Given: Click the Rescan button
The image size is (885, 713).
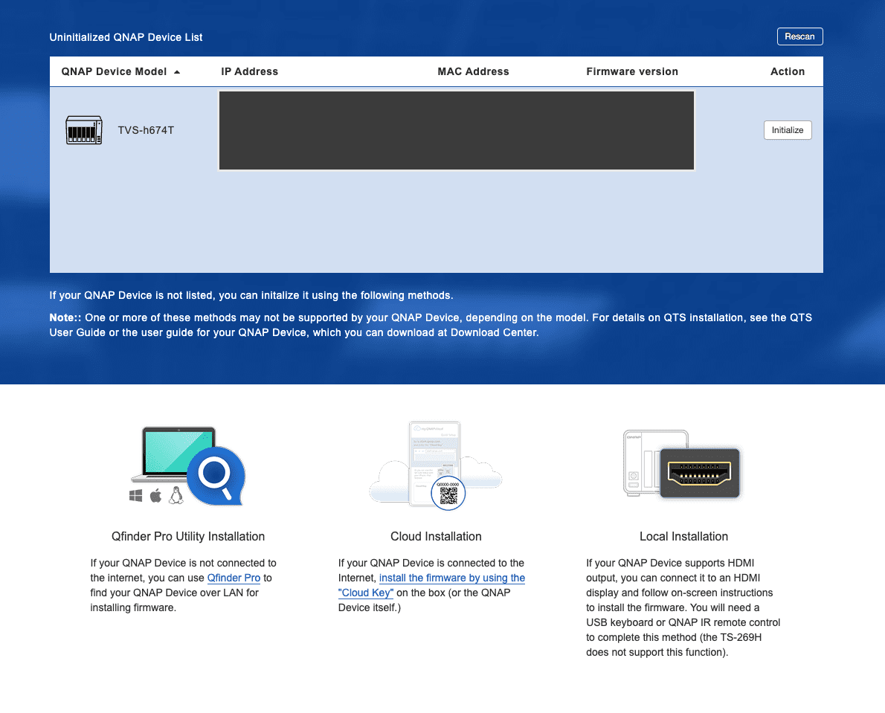Looking at the screenshot, I should click(x=799, y=36).
